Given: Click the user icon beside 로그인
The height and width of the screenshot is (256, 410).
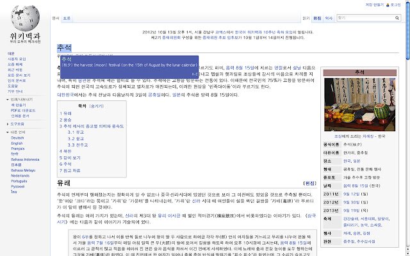Looking at the screenshot, I should click(x=388, y=4).
